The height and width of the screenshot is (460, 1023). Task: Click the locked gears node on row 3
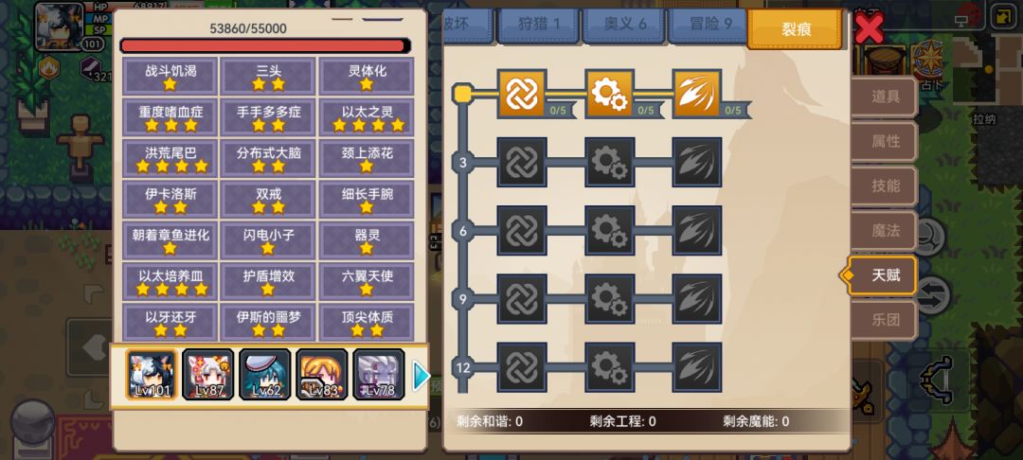(x=609, y=162)
